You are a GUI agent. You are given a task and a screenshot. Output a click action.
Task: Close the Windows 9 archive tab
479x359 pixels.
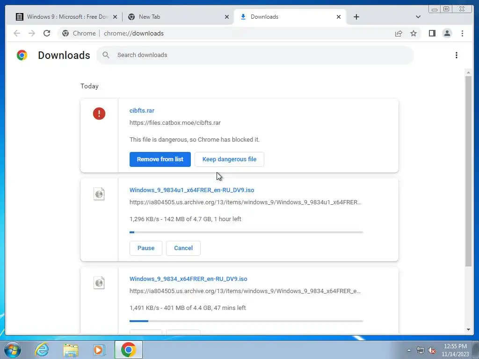(x=115, y=17)
